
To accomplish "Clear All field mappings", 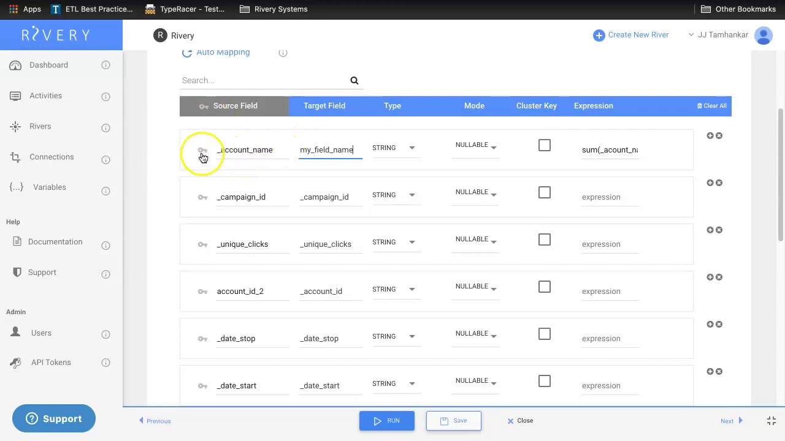I will (x=712, y=106).
